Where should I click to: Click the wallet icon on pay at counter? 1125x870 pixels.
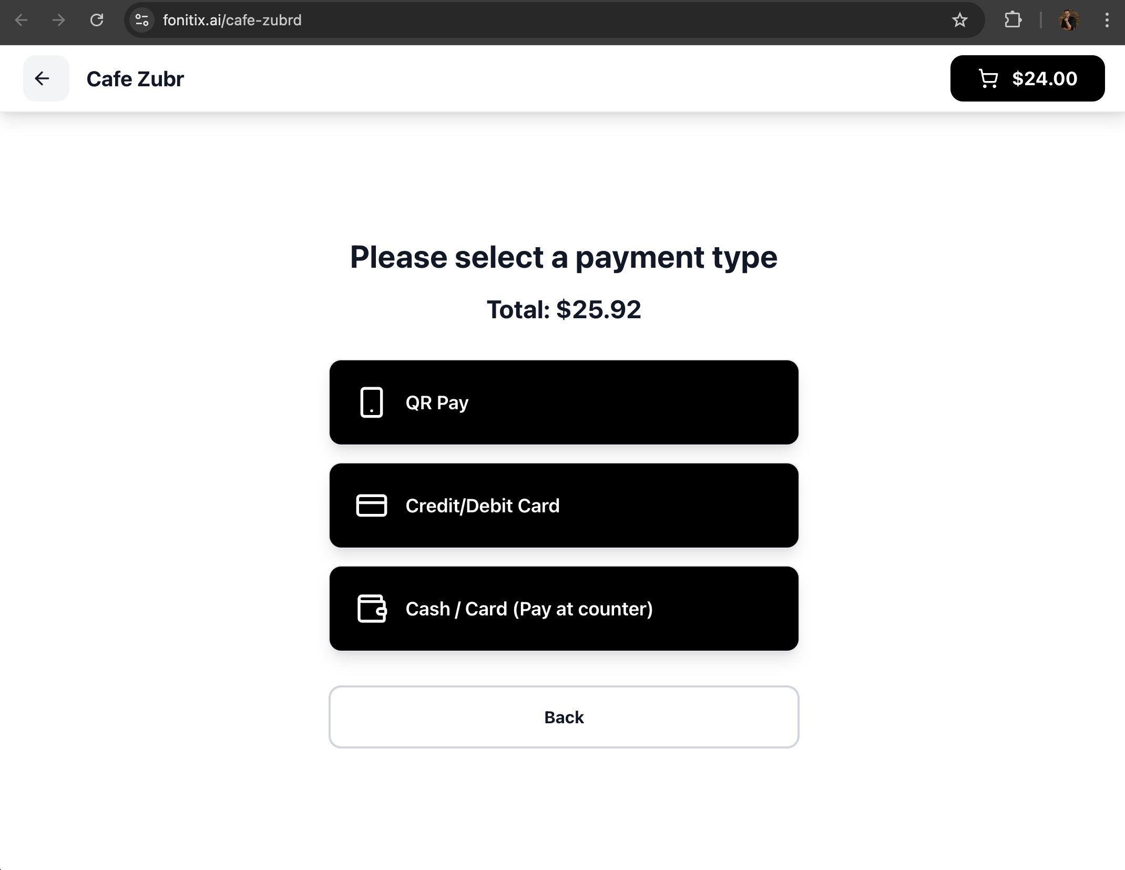pyautogui.click(x=372, y=609)
